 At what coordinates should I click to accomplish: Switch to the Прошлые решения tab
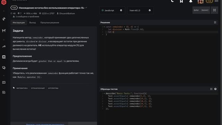coord(50,23)
